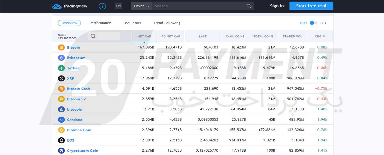Screen dimensions: 384x155
Task: Switch to the Oscillators tab
Action: click(x=132, y=23)
